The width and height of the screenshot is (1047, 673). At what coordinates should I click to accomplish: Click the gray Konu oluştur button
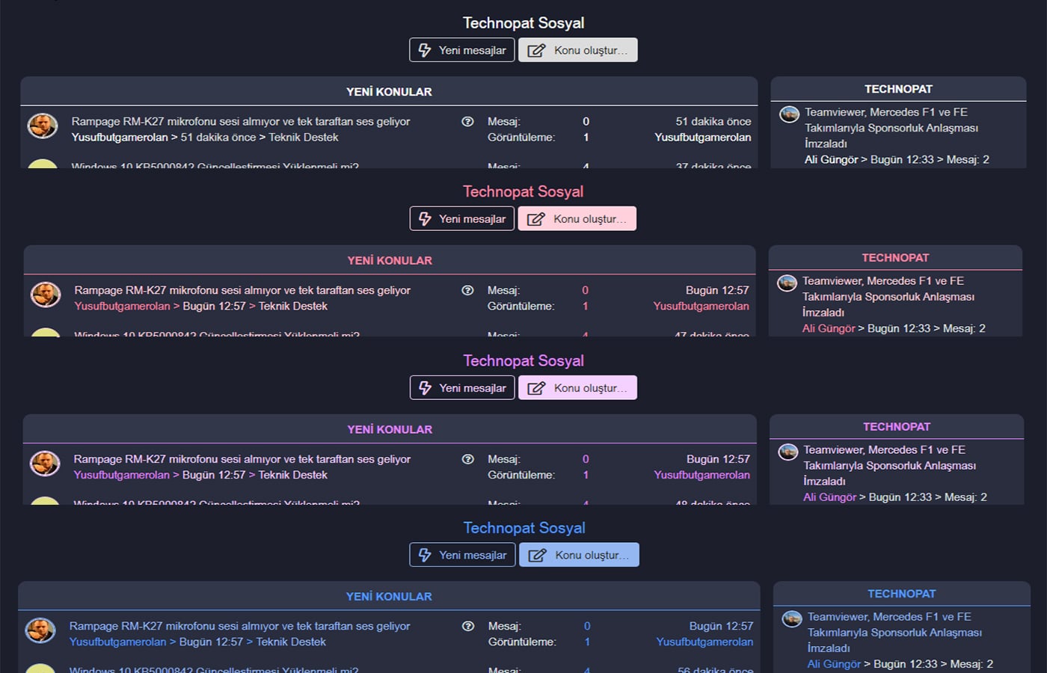click(x=578, y=50)
